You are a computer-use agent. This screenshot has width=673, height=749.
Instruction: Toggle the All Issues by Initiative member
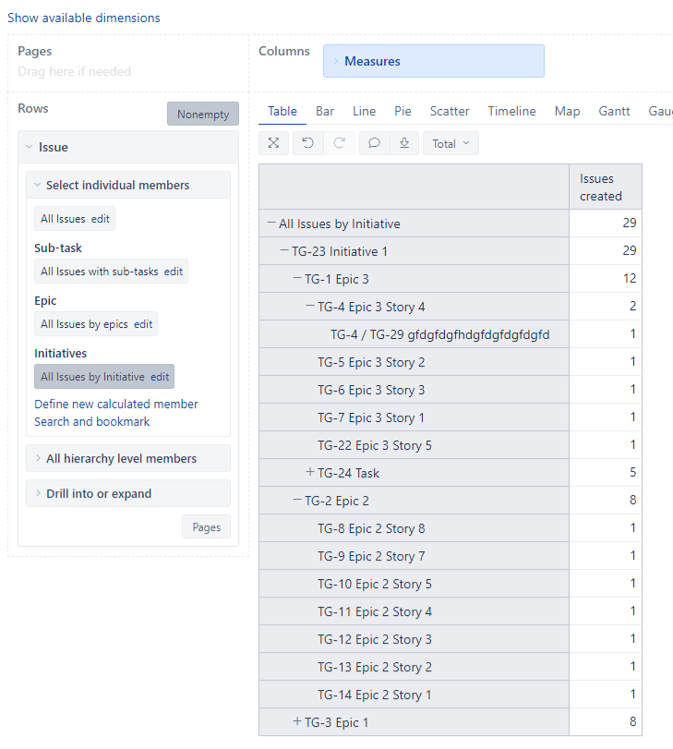pos(92,377)
